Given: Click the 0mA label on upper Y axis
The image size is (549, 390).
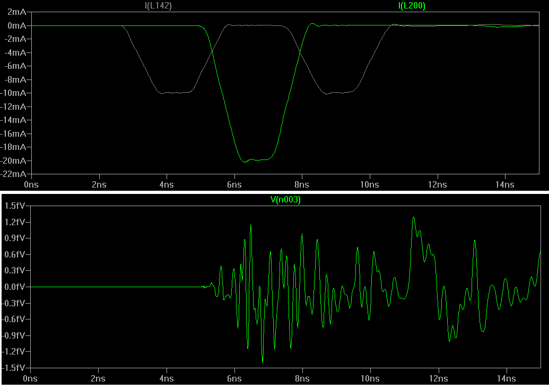Looking at the screenshot, I should [x=16, y=25].
